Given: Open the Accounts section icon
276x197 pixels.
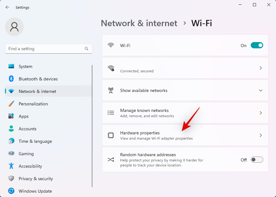Looking at the screenshot, I should (11, 129).
